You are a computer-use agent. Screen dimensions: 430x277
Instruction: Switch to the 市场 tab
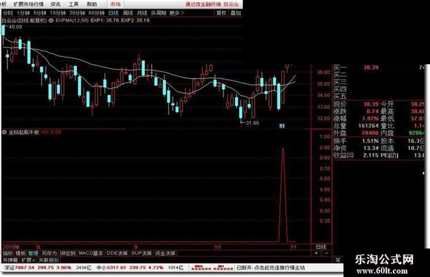pyautogui.click(x=116, y=4)
